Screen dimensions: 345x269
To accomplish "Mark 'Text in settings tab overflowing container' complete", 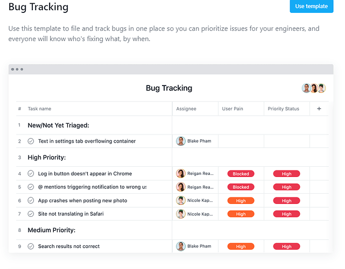I will click(x=31, y=141).
